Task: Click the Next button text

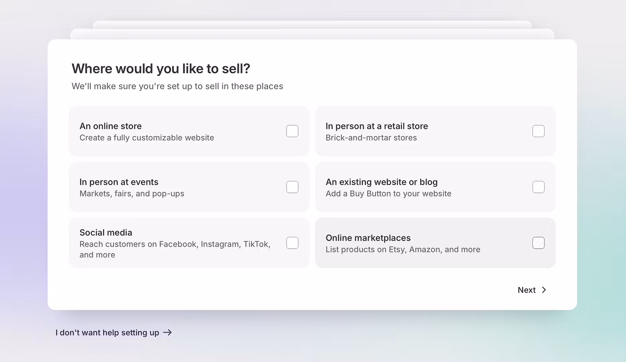Action: point(526,290)
